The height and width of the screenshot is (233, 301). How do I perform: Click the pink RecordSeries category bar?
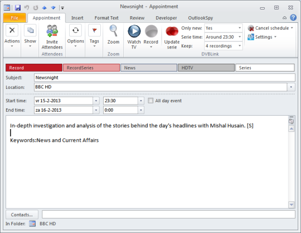pos(91,68)
